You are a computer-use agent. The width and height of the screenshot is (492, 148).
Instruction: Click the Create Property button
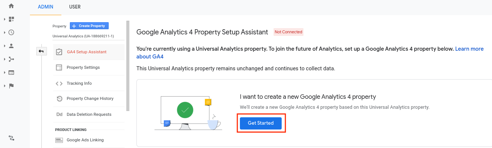coord(89,26)
